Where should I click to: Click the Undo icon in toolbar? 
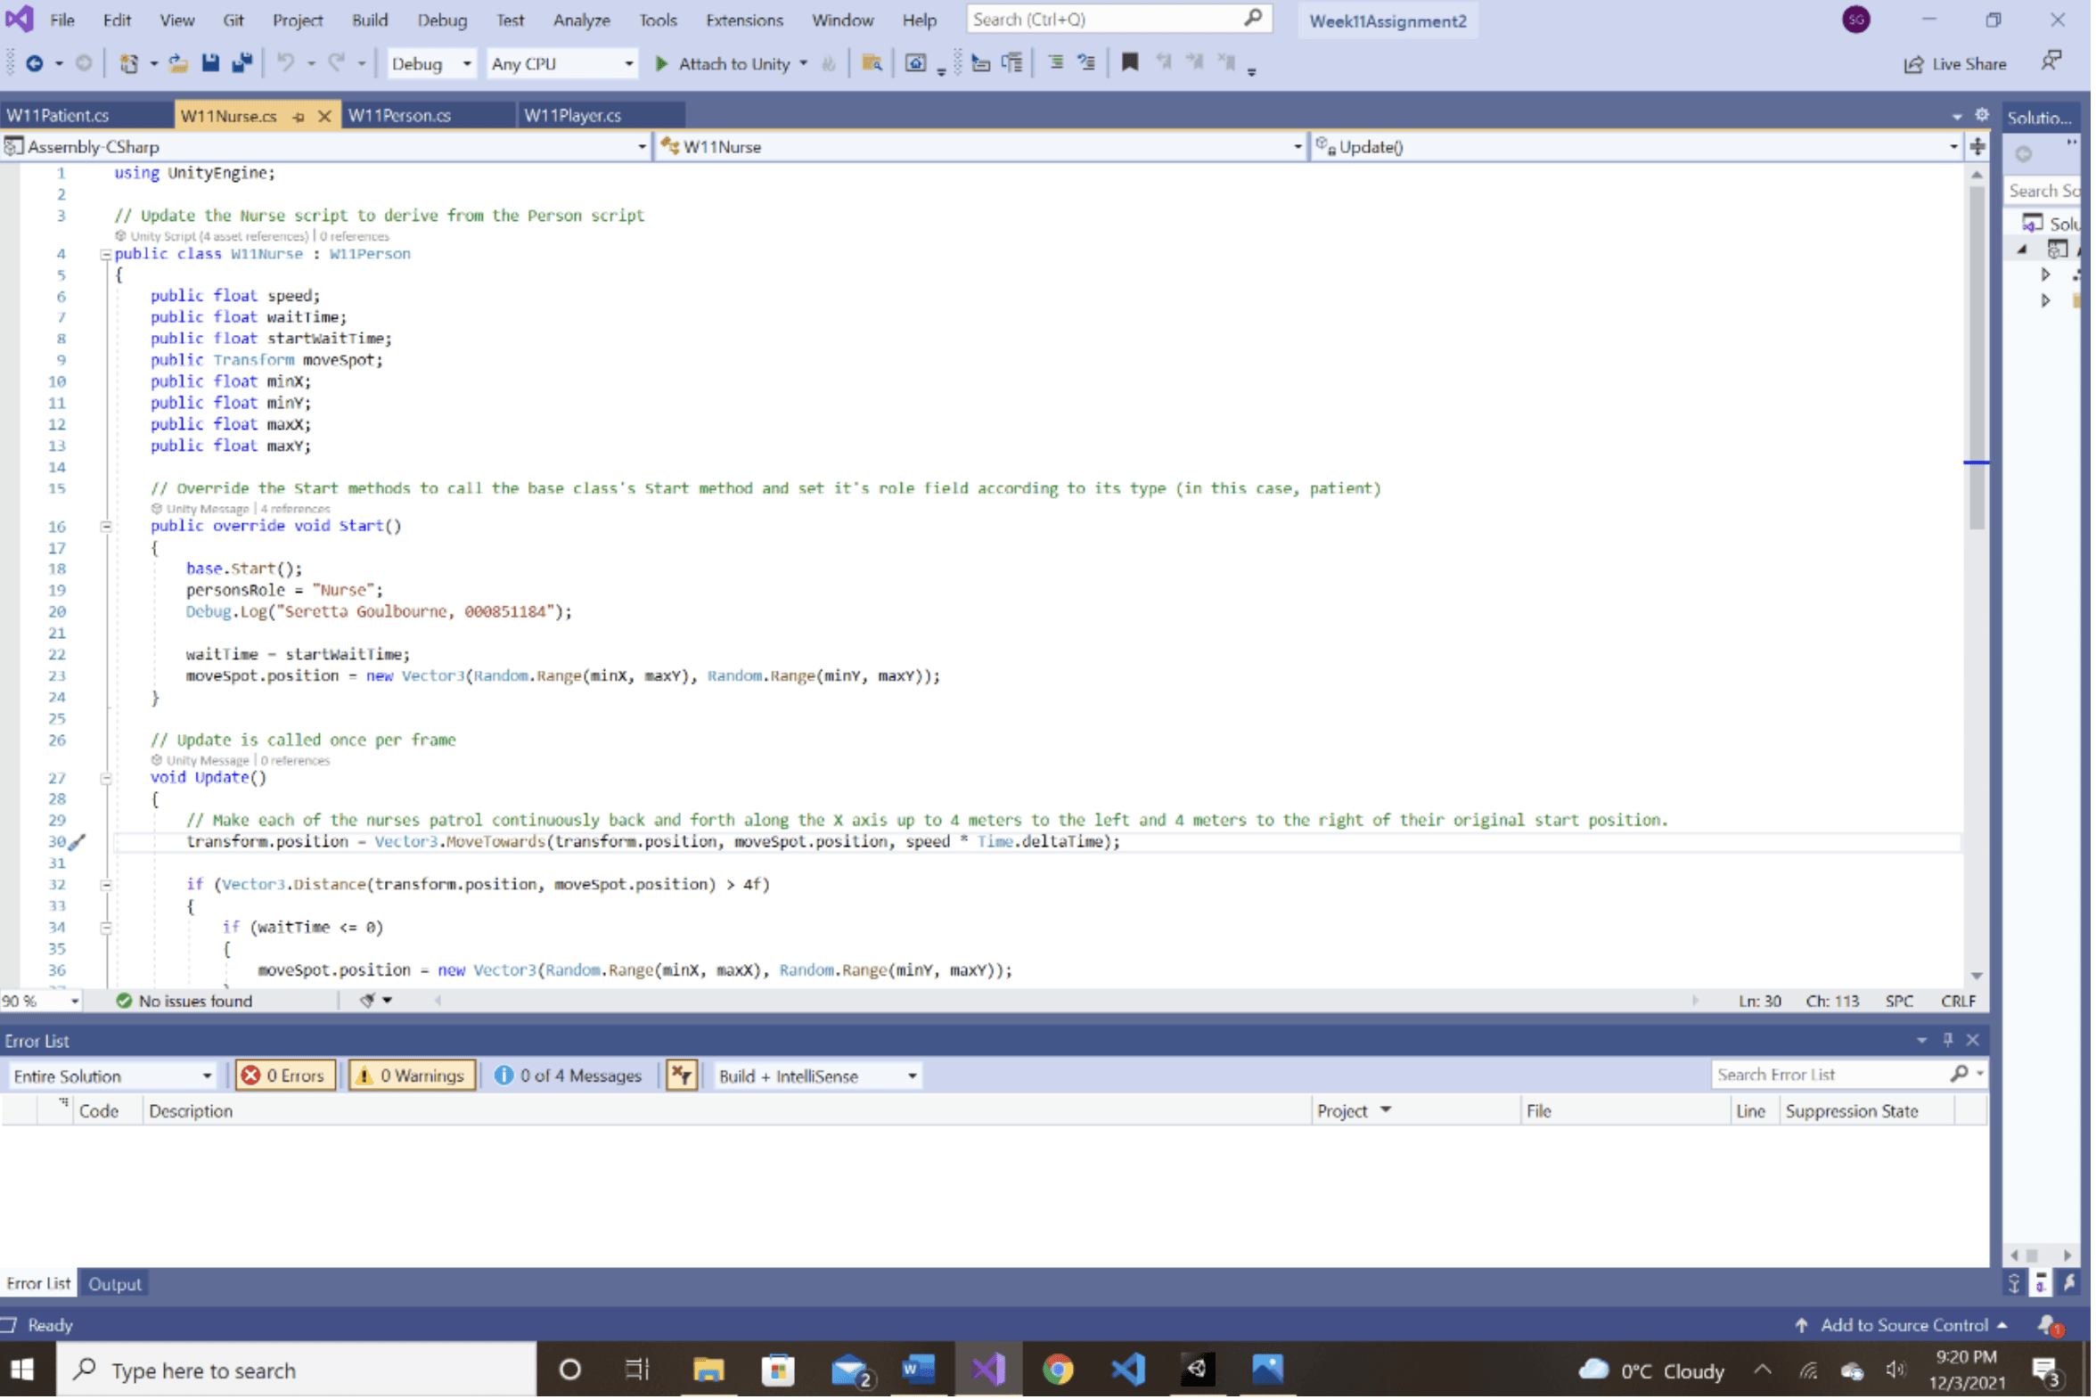pos(285,63)
